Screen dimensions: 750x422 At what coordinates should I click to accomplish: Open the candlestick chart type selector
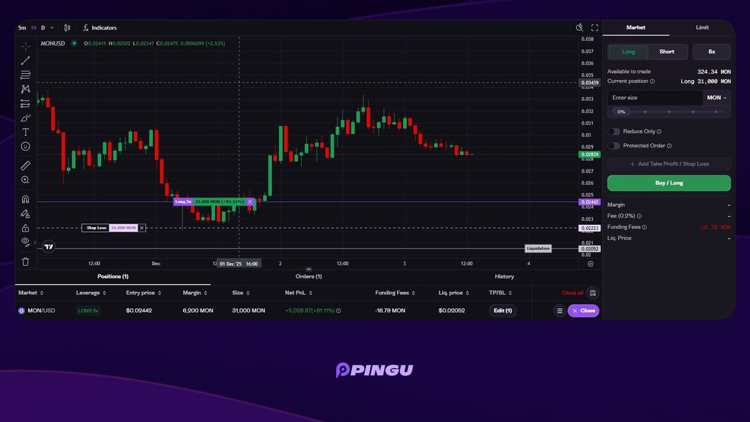tap(67, 28)
